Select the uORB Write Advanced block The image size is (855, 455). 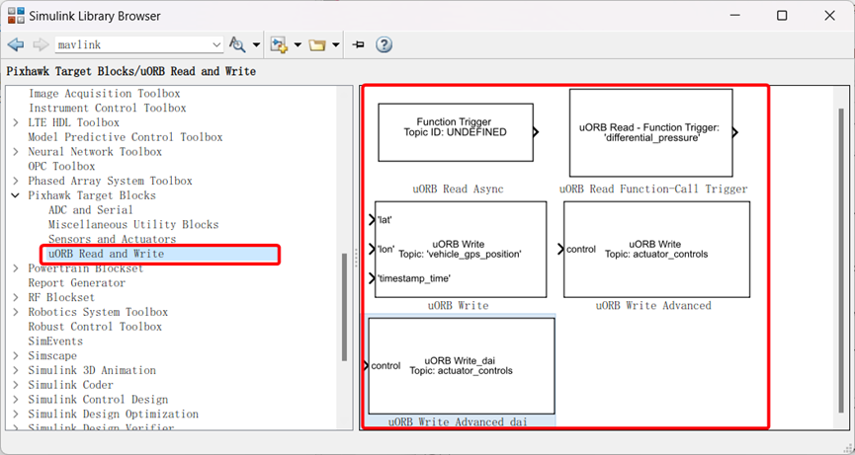click(x=655, y=250)
